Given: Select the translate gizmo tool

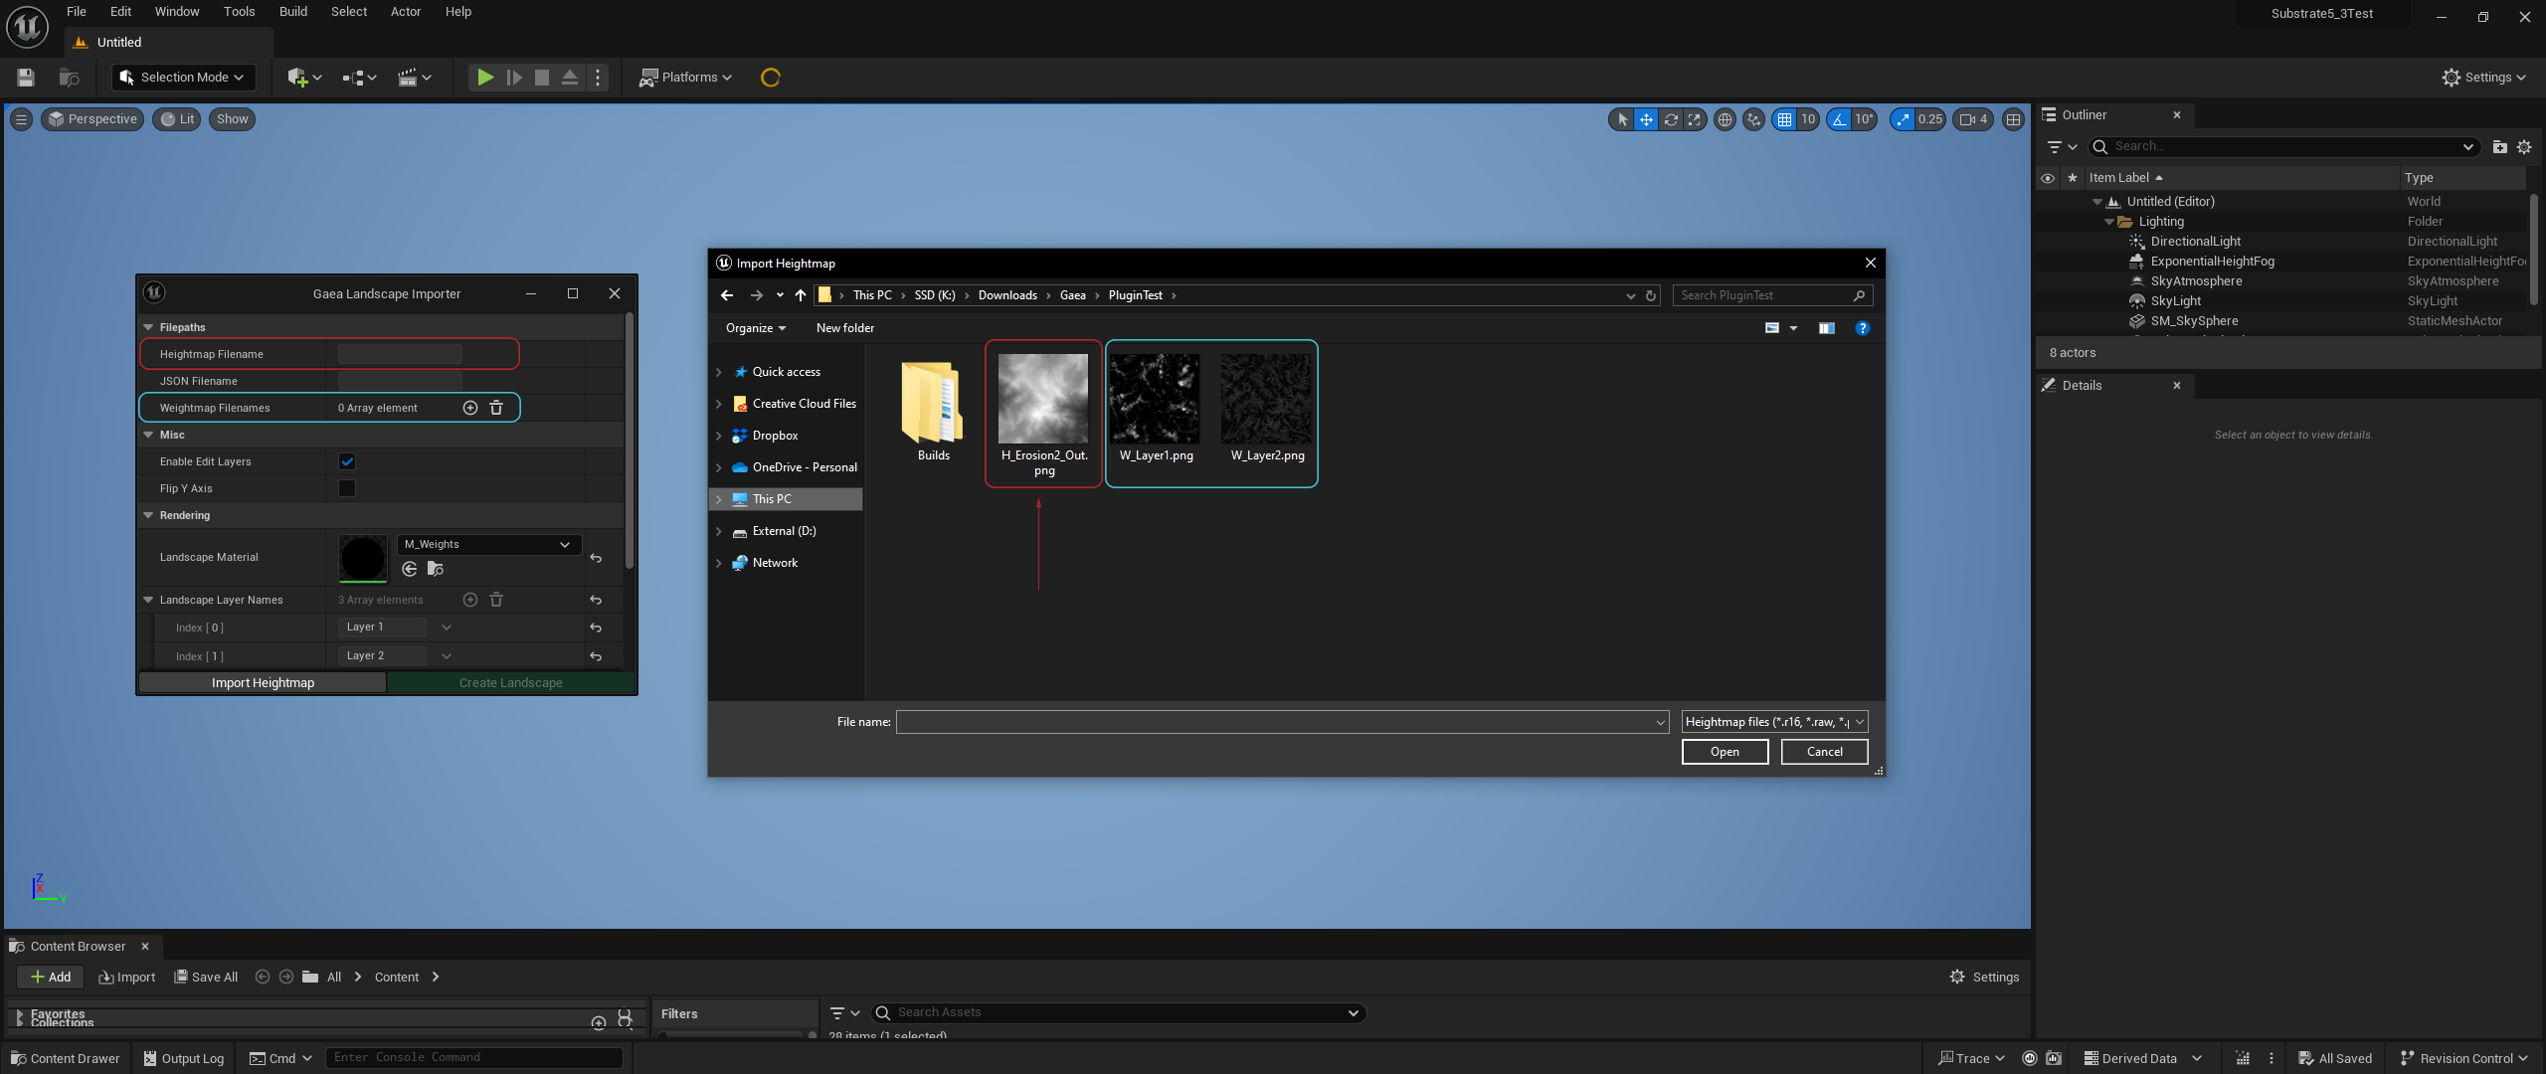Looking at the screenshot, I should point(1646,119).
